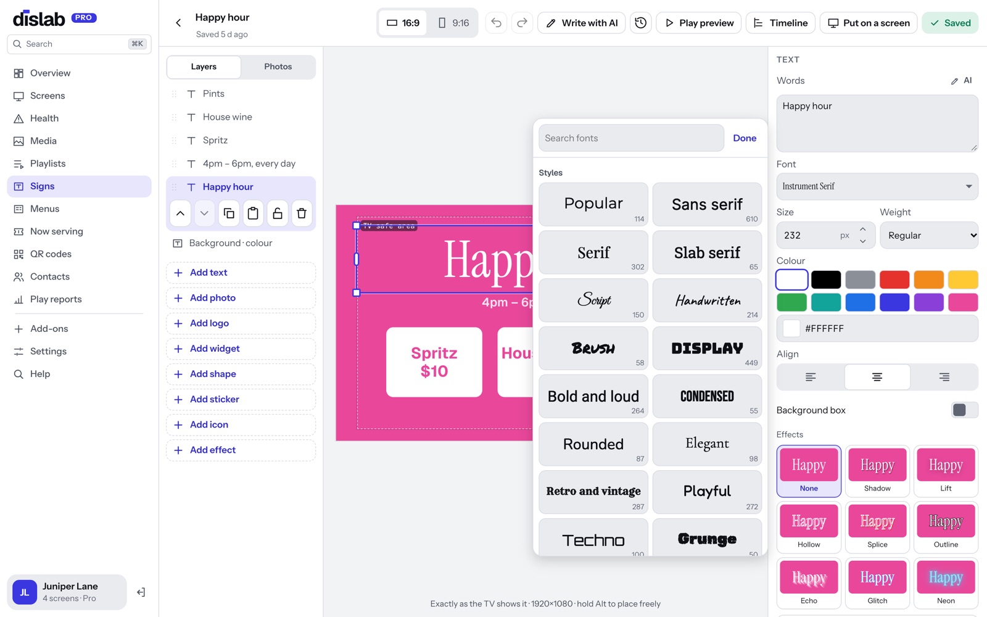Increase font size with up stepper

tap(863, 230)
